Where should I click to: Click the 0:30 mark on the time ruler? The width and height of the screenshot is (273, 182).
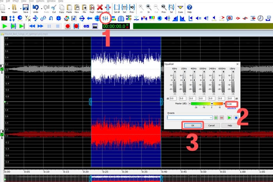click(x=125, y=172)
